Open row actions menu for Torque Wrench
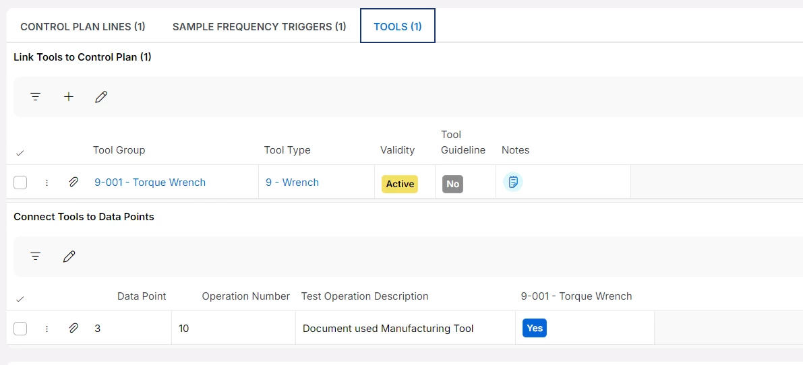The width and height of the screenshot is (803, 365). click(x=47, y=182)
